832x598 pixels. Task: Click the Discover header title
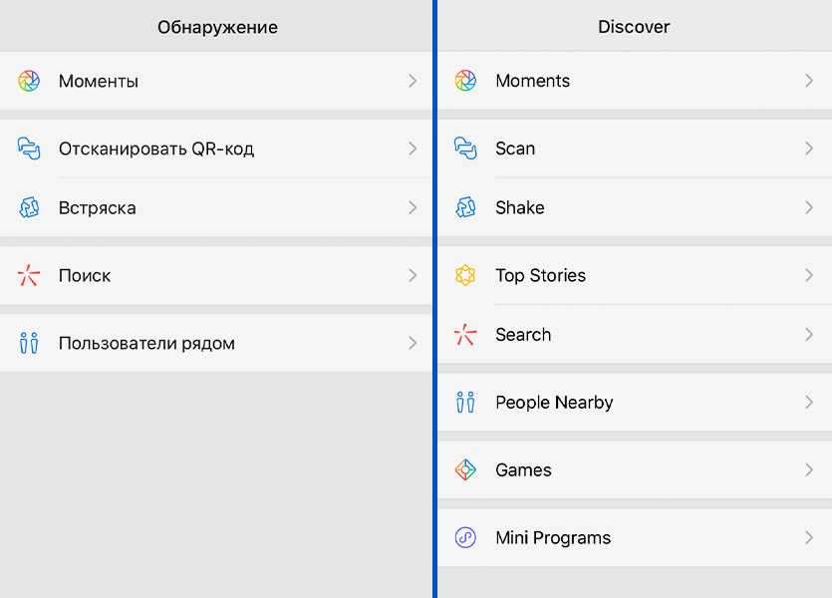pos(634,27)
